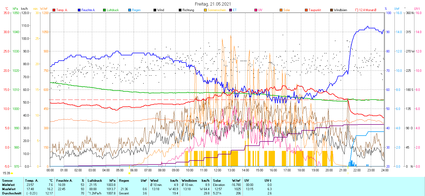The height and width of the screenshot is (196, 425).
Task: Click the Sensor table header
Action: click(7, 181)
